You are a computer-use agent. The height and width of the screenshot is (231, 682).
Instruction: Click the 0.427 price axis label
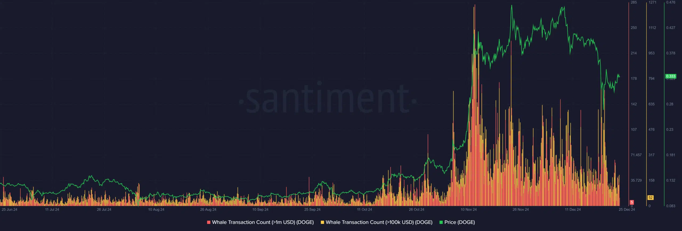click(x=671, y=28)
